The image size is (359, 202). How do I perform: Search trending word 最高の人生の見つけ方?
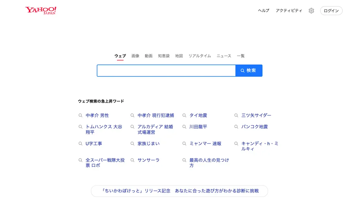click(x=209, y=163)
